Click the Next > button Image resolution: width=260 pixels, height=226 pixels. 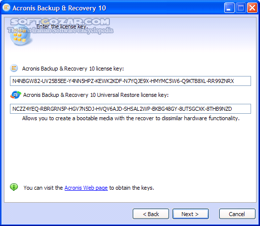coord(190,214)
